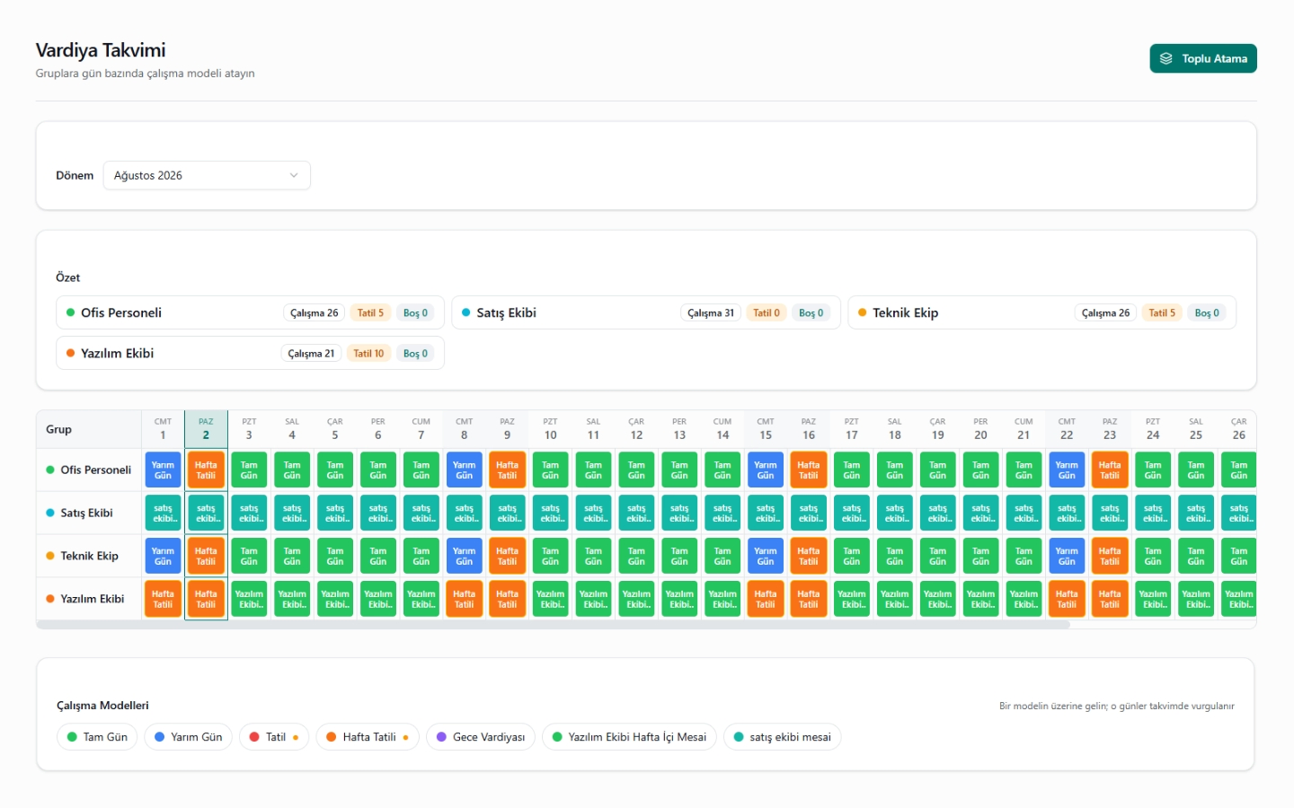Open the Dönem dropdown showing Ağustos 2026
Viewport: 1294px width, 808px height.
click(207, 175)
